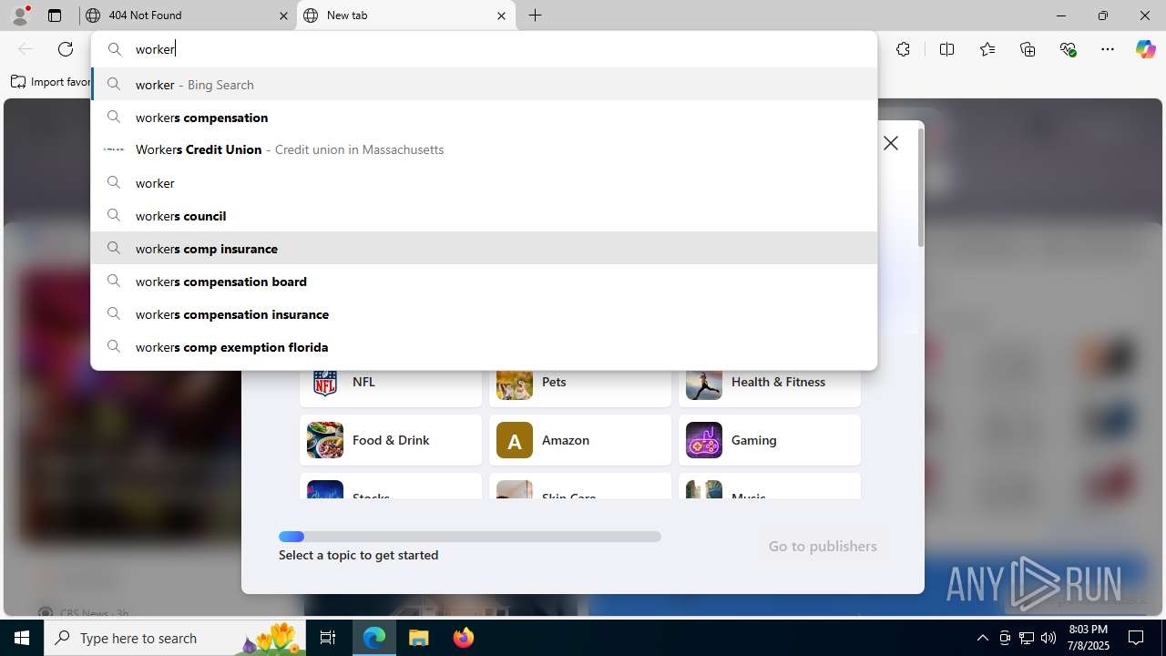Viewport: 1166px width, 656px height.
Task: Click the refresh page icon
Action: click(66, 49)
